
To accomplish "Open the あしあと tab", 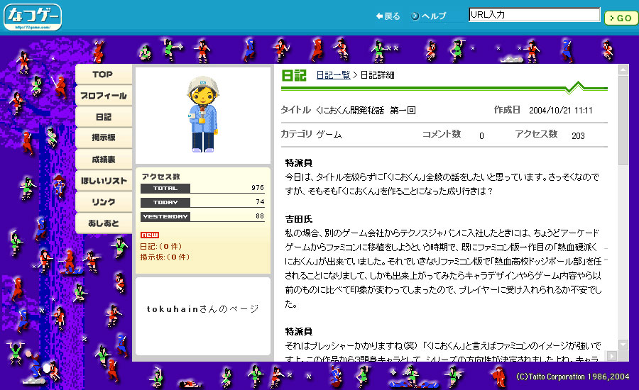I will point(104,223).
